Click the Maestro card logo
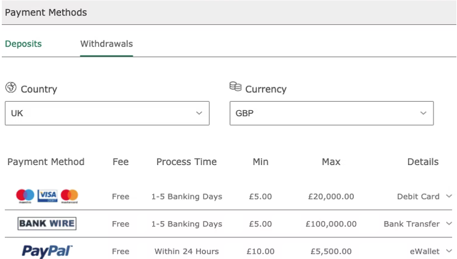 click(x=25, y=196)
